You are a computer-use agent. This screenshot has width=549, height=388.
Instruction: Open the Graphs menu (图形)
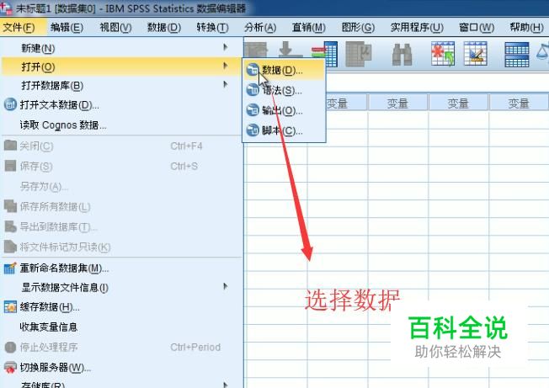pos(358,27)
